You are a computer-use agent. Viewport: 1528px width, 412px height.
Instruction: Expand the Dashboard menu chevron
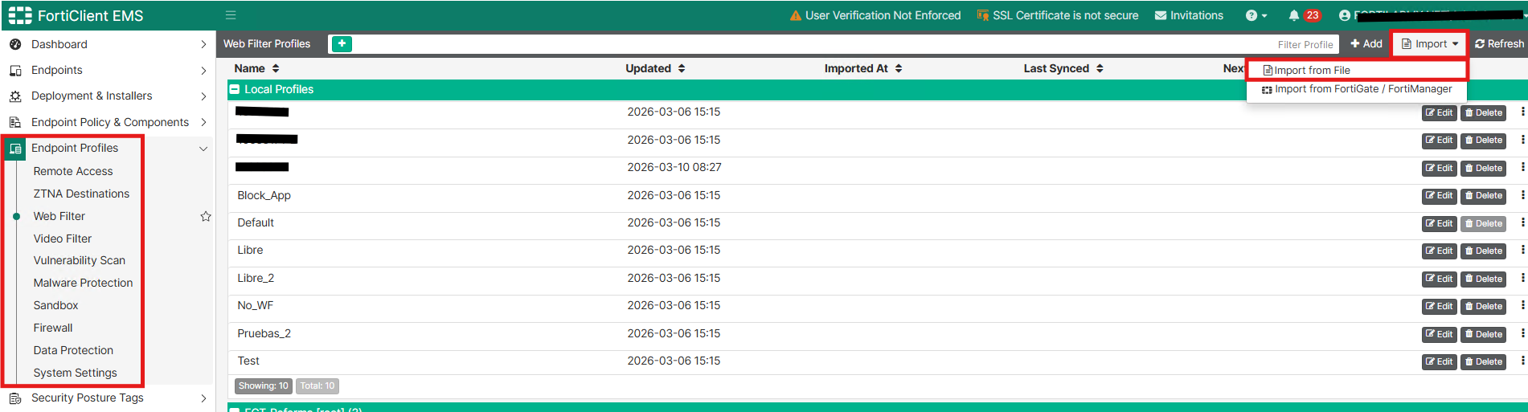(x=203, y=44)
